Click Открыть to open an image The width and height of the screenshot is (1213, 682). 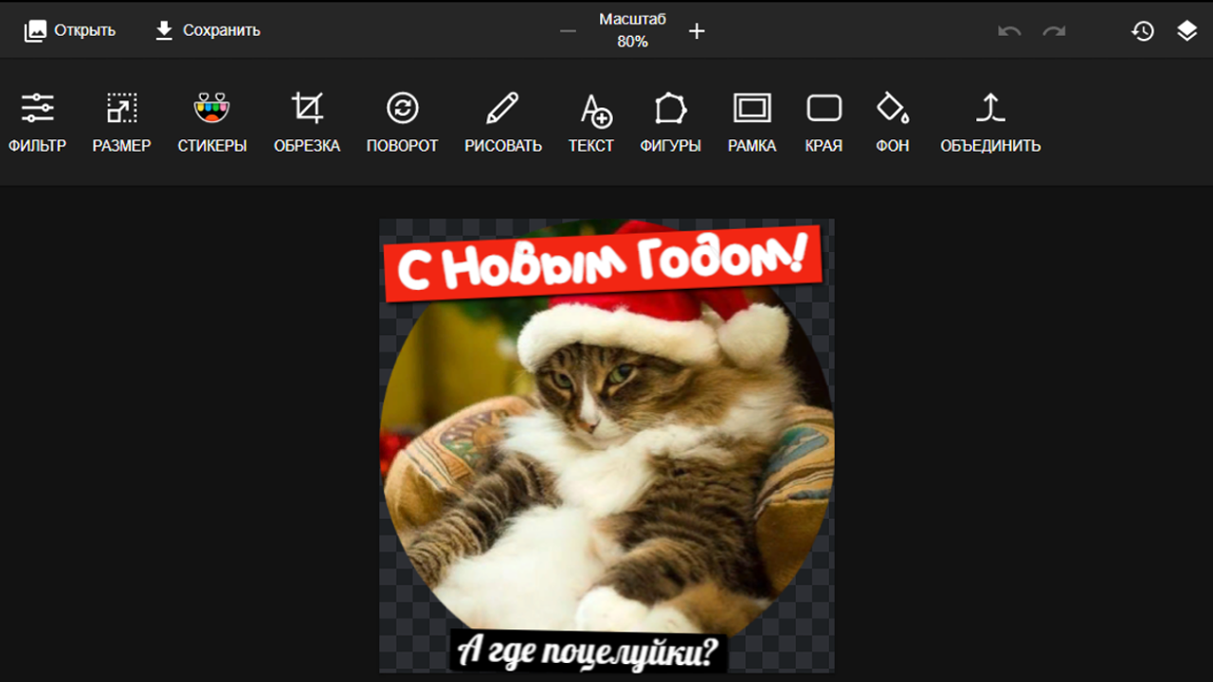tap(69, 29)
